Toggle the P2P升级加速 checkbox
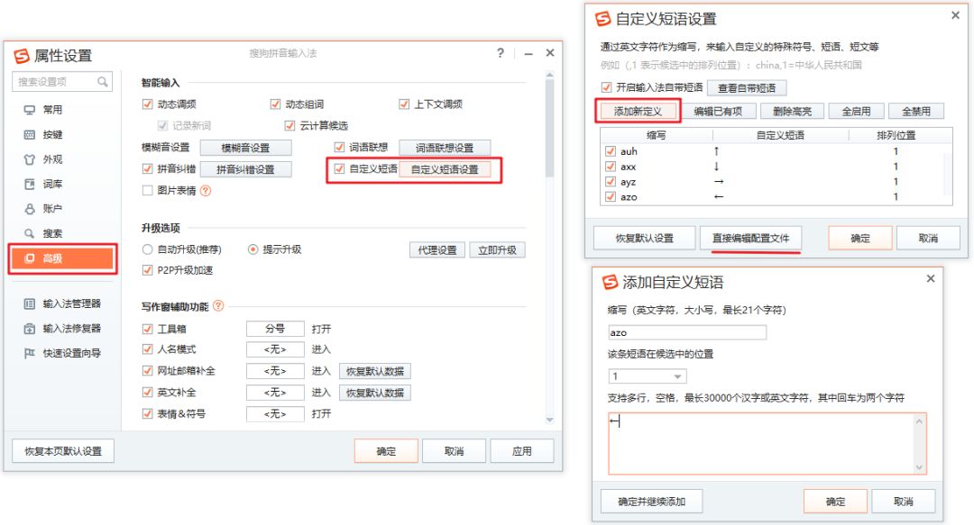Viewport: 974px width, 525px height. pyautogui.click(x=147, y=270)
